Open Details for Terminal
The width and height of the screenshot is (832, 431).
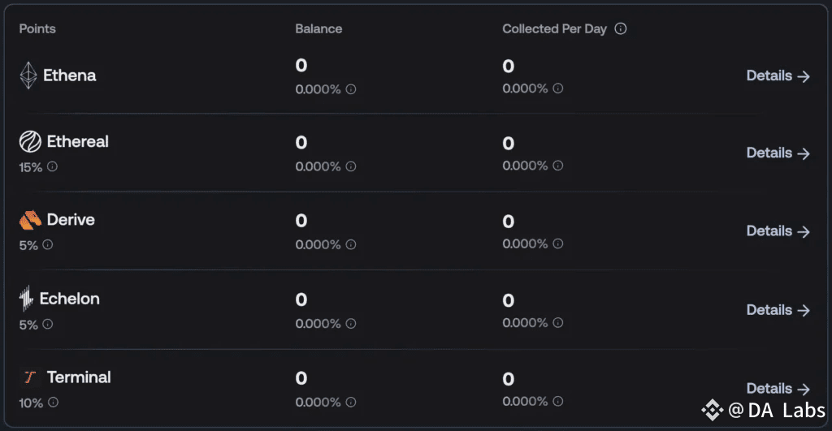778,389
